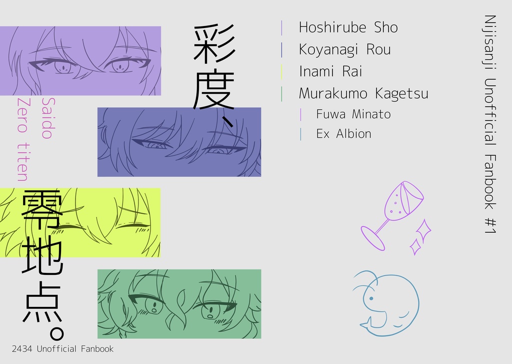Click the name Inami Rai
This screenshot has height=364, width=512.
point(330,71)
